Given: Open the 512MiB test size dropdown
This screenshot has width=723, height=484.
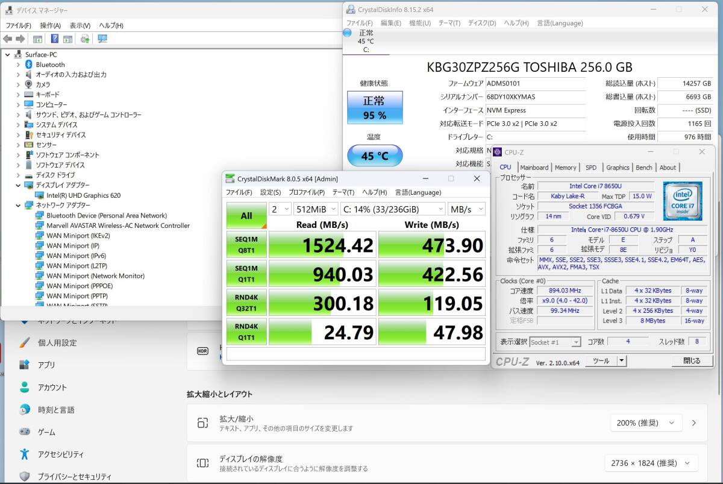Looking at the screenshot, I should point(315,209).
